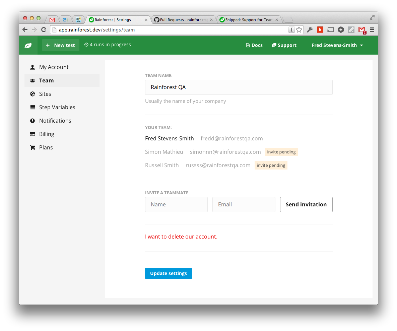
Task: Click Simon Mathieu's invite pending badge
Action: coord(281,152)
